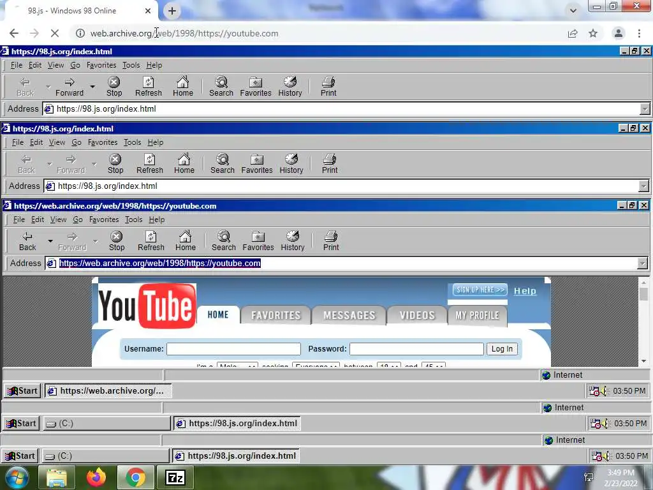Open History in the outermost 98.js.org IE toolbar
The height and width of the screenshot is (490, 653).
pyautogui.click(x=290, y=87)
